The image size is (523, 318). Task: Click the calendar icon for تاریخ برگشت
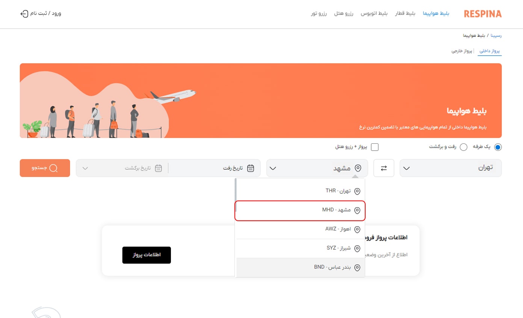(159, 168)
